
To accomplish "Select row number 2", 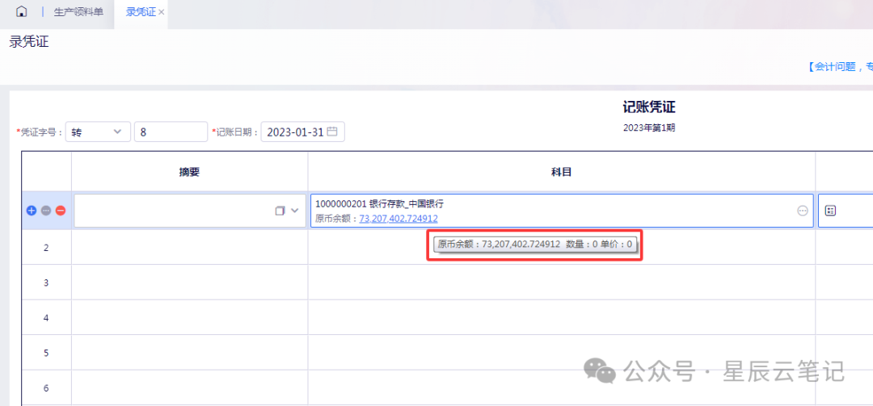I will (x=46, y=248).
